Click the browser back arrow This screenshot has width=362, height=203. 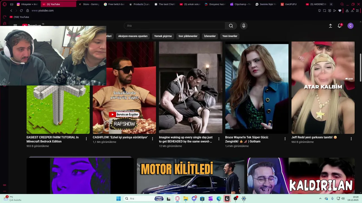[x=11, y=10]
